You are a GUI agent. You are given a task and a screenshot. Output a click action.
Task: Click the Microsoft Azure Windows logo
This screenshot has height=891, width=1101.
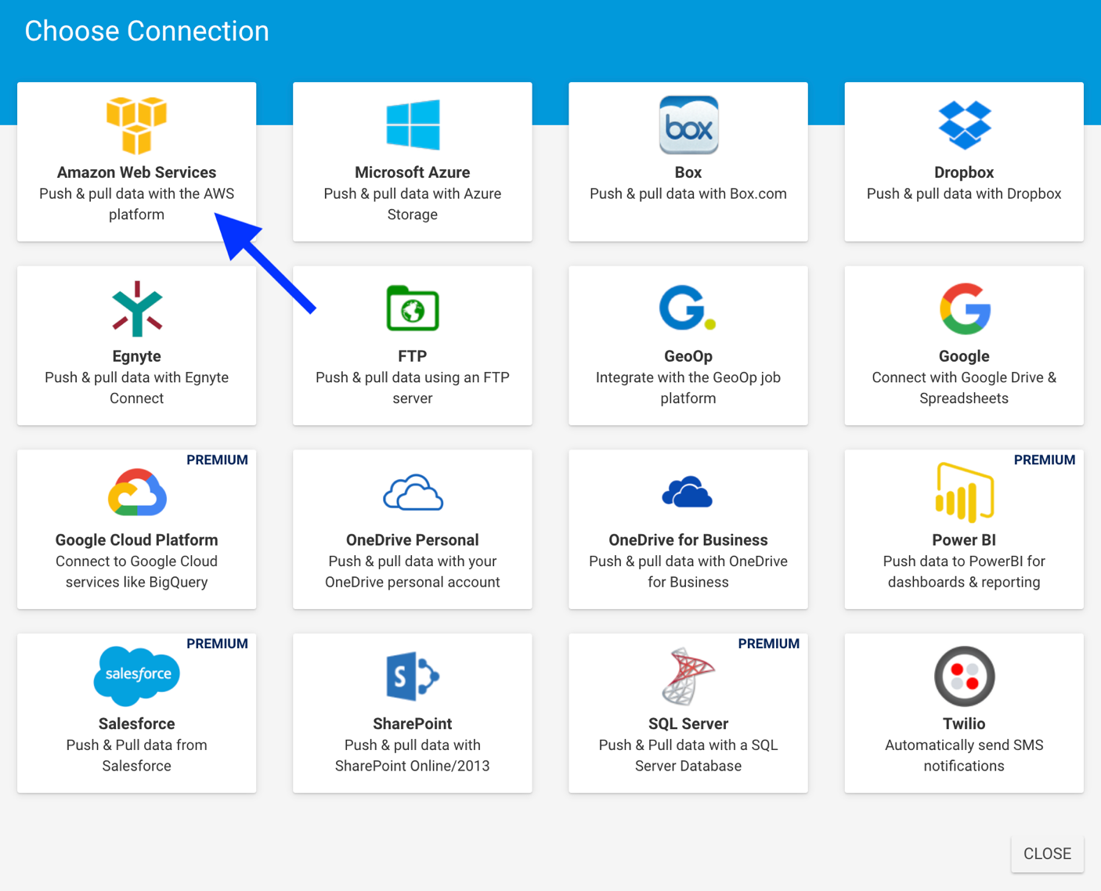[413, 124]
